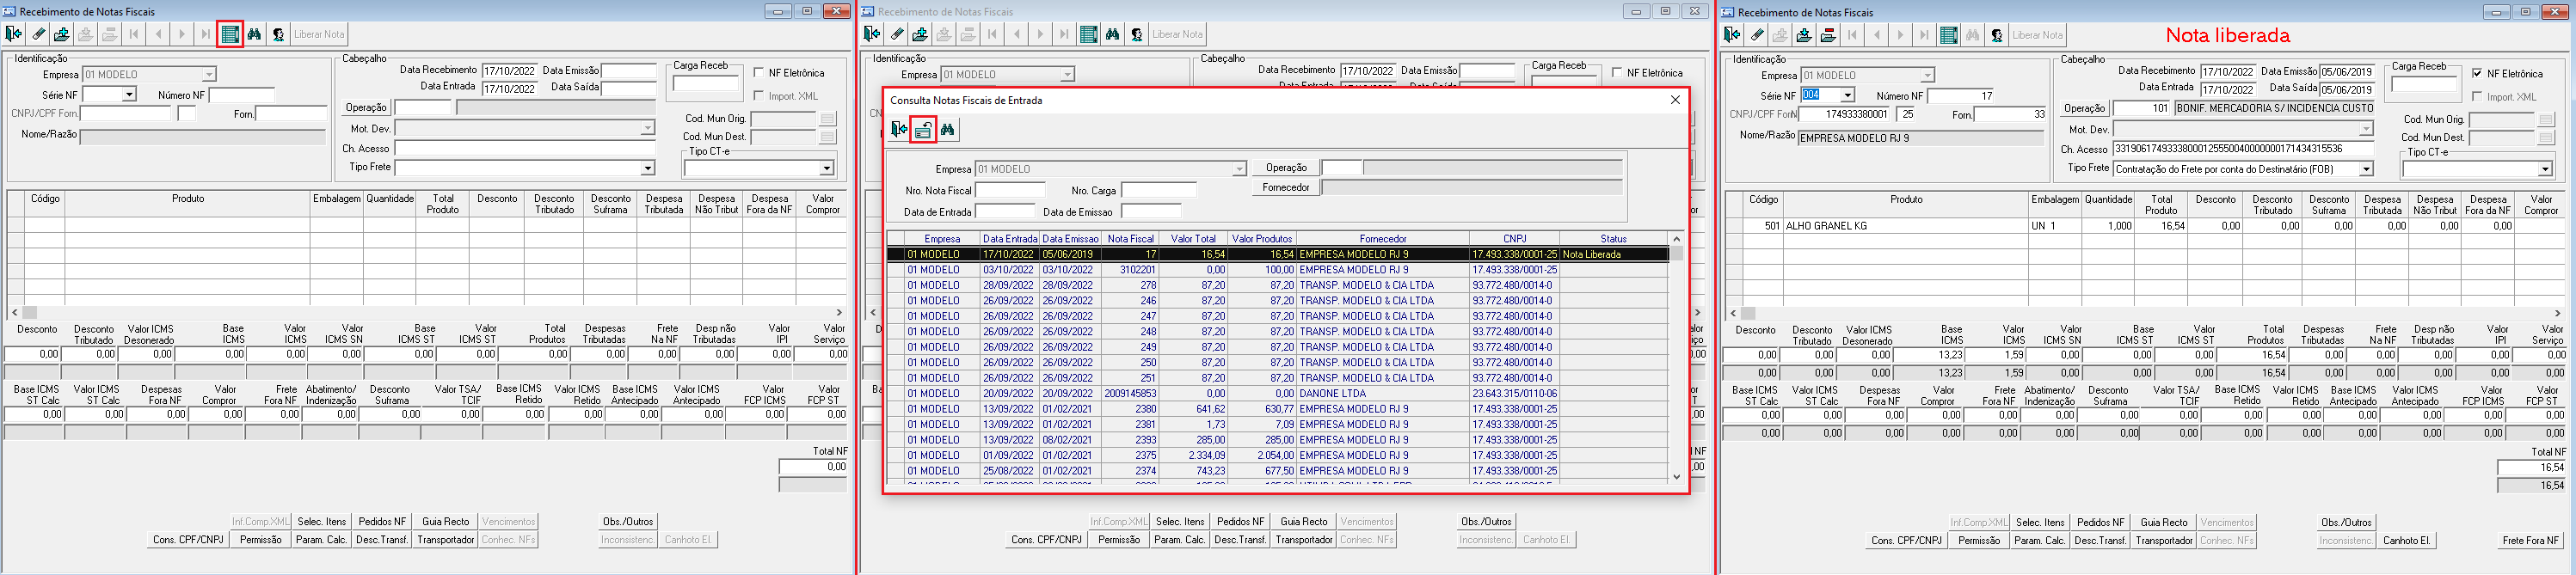Uncheck the checked NF Eletrônica checkbox

[2477, 73]
